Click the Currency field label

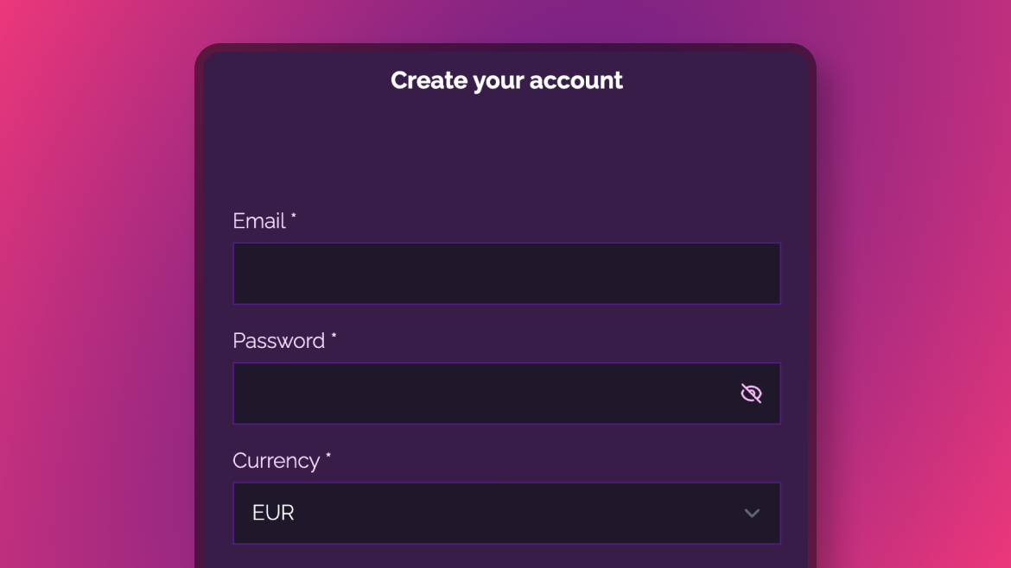pyautogui.click(x=276, y=461)
